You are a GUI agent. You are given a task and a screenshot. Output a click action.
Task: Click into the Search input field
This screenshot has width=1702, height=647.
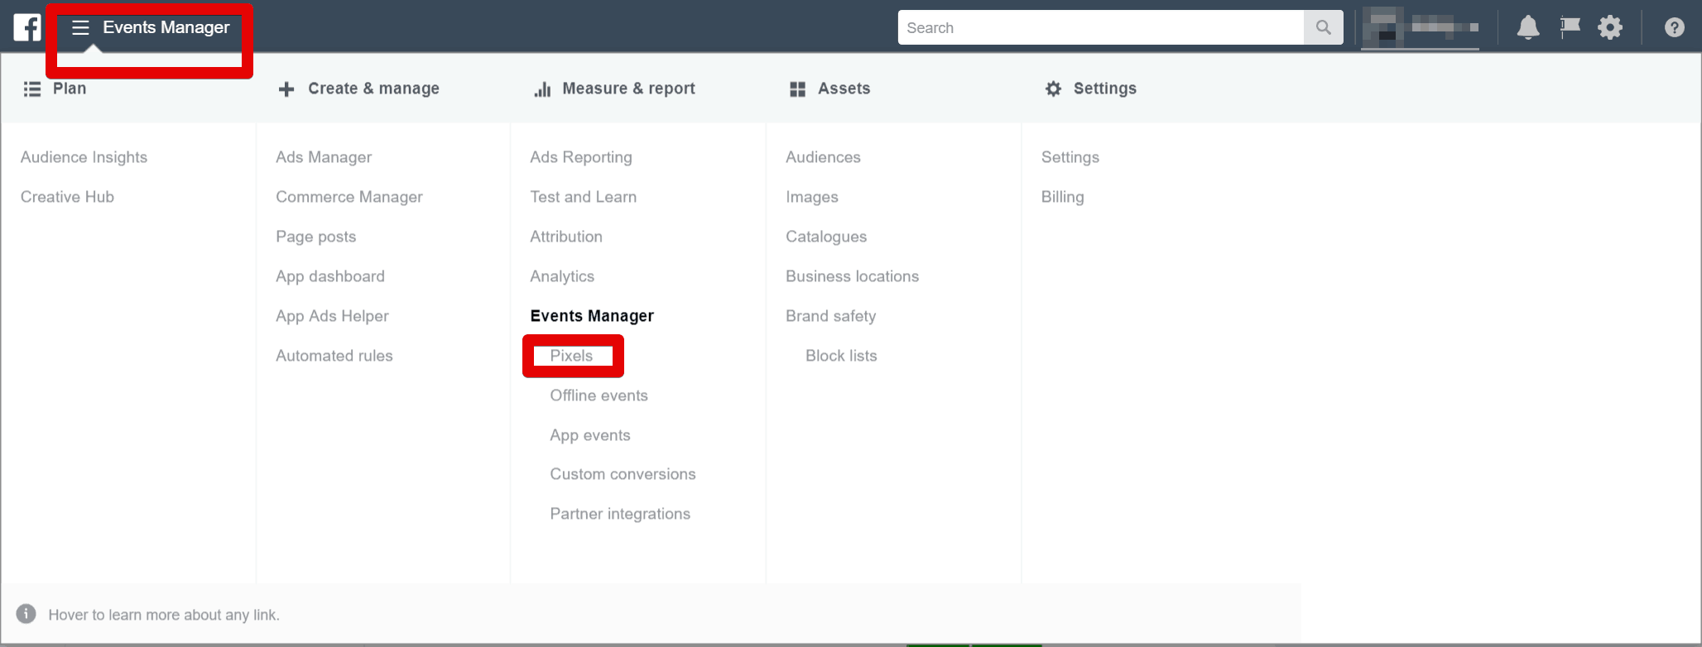pos(1101,28)
